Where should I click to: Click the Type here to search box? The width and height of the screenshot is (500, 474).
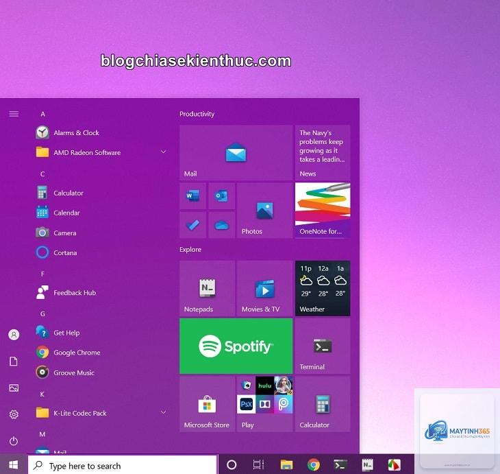point(123,465)
